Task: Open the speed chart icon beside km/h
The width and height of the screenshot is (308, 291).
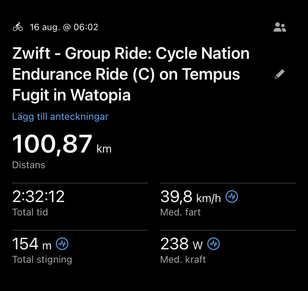Action: 232,197
